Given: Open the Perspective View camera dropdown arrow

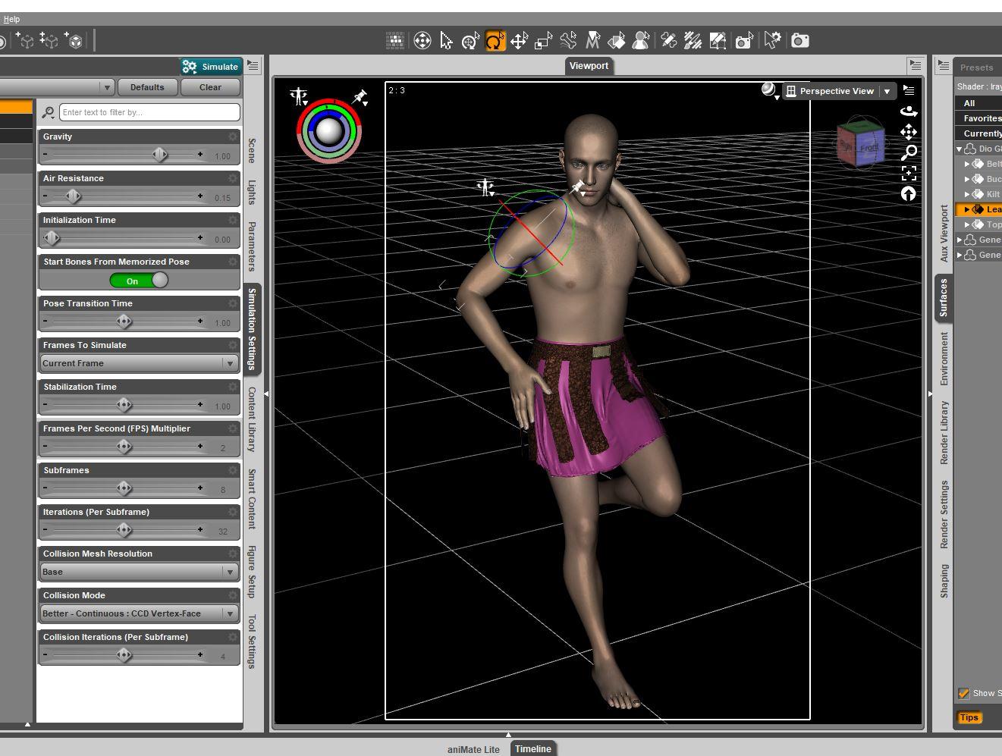Looking at the screenshot, I should (x=887, y=91).
